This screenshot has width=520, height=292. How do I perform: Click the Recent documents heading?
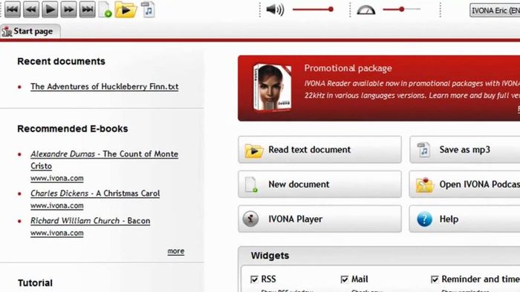coord(61,62)
